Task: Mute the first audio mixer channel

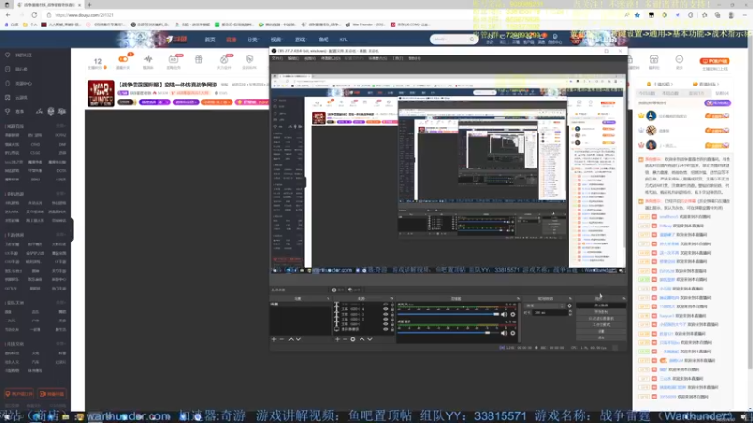Action: point(504,315)
